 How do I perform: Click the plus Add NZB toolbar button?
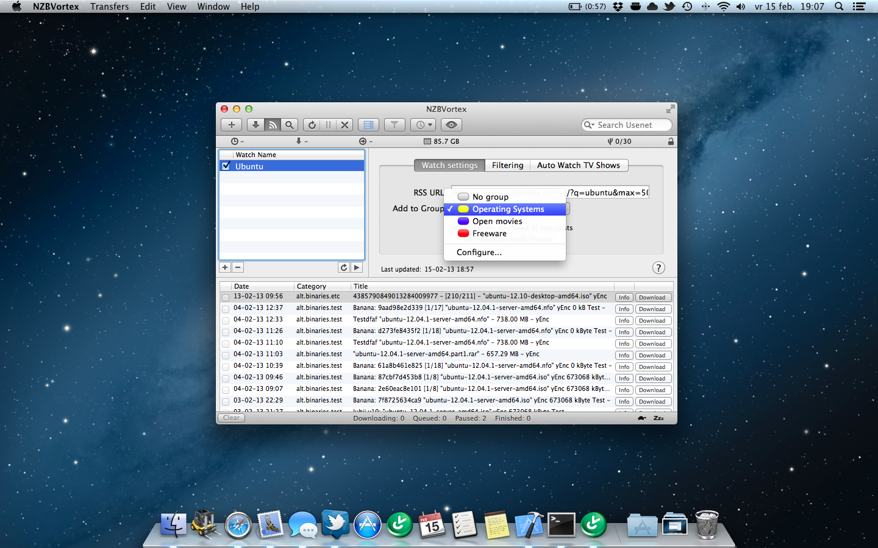pos(232,125)
